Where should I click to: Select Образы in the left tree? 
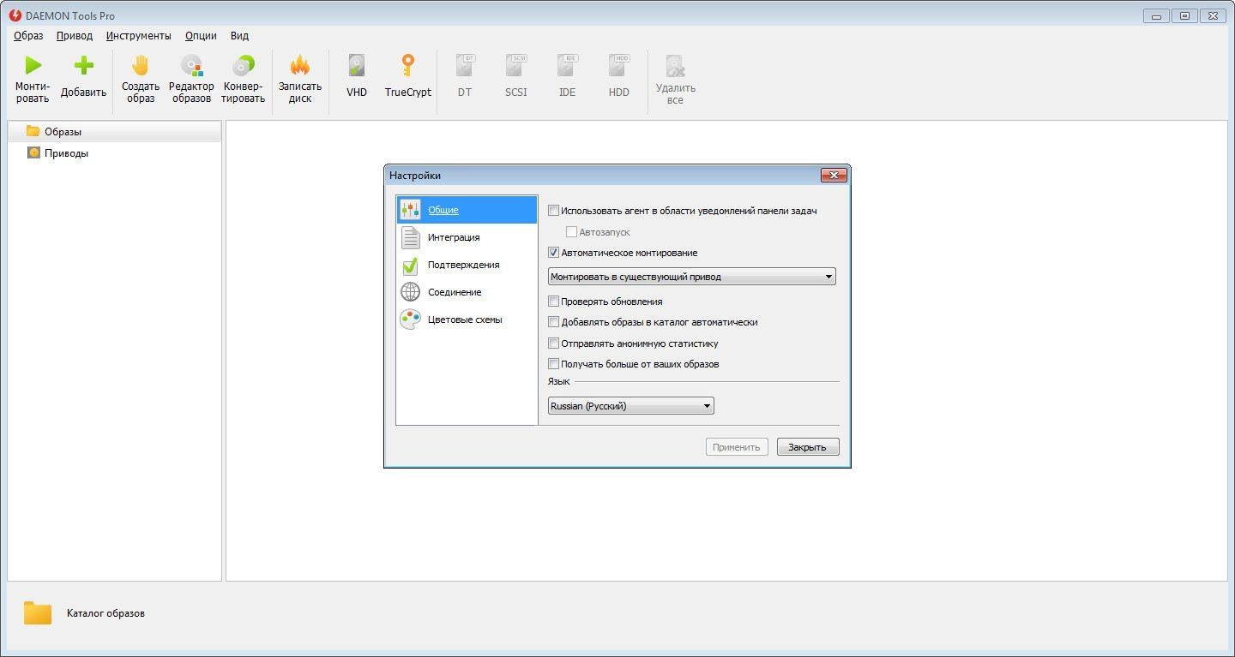[x=114, y=131]
